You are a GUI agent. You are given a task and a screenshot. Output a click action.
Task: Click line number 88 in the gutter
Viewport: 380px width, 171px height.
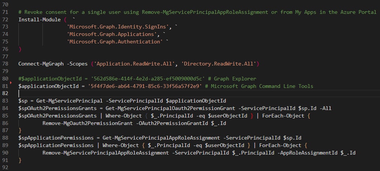5,138
